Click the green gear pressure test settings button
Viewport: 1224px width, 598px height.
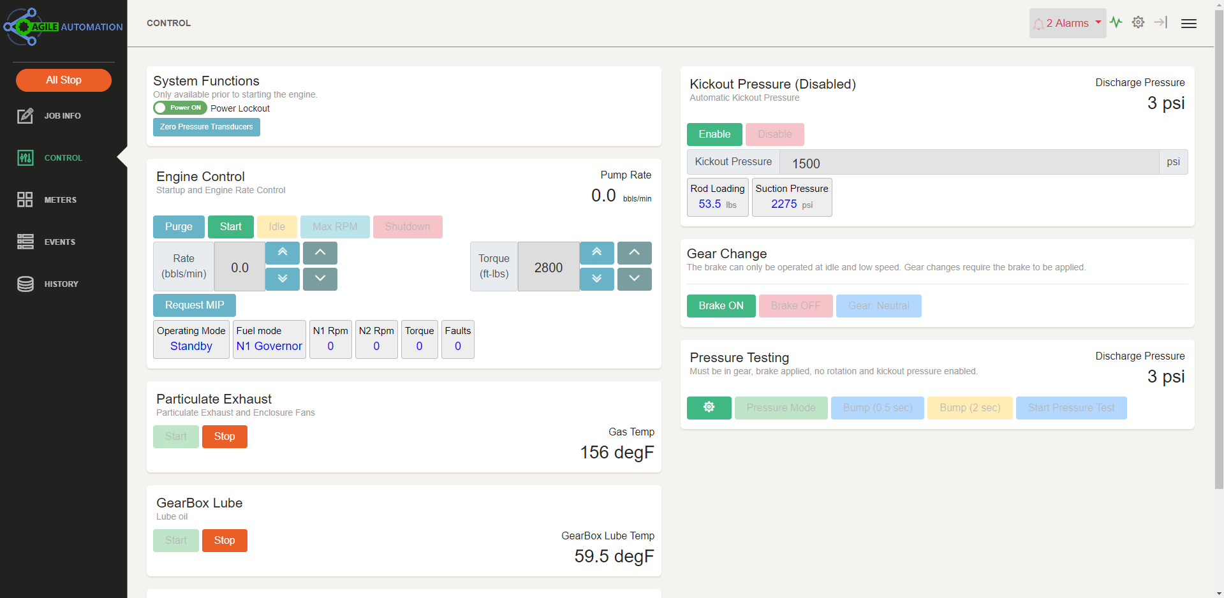coord(709,408)
